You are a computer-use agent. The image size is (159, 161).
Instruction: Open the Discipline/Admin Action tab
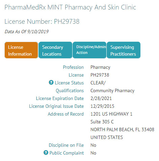click(x=89, y=50)
